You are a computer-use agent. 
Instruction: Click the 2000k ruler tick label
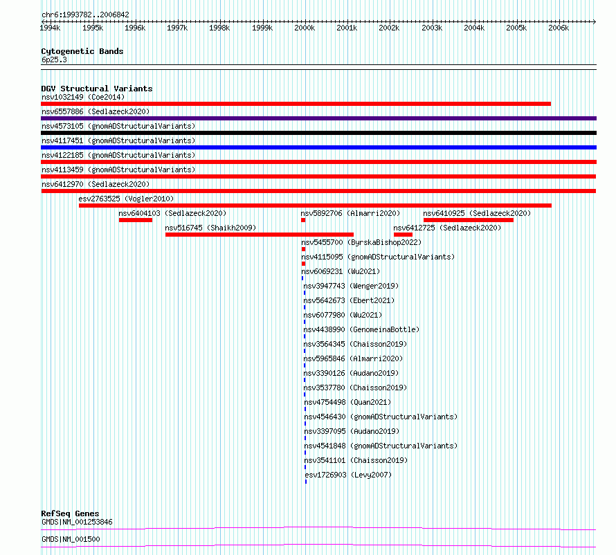[305, 28]
